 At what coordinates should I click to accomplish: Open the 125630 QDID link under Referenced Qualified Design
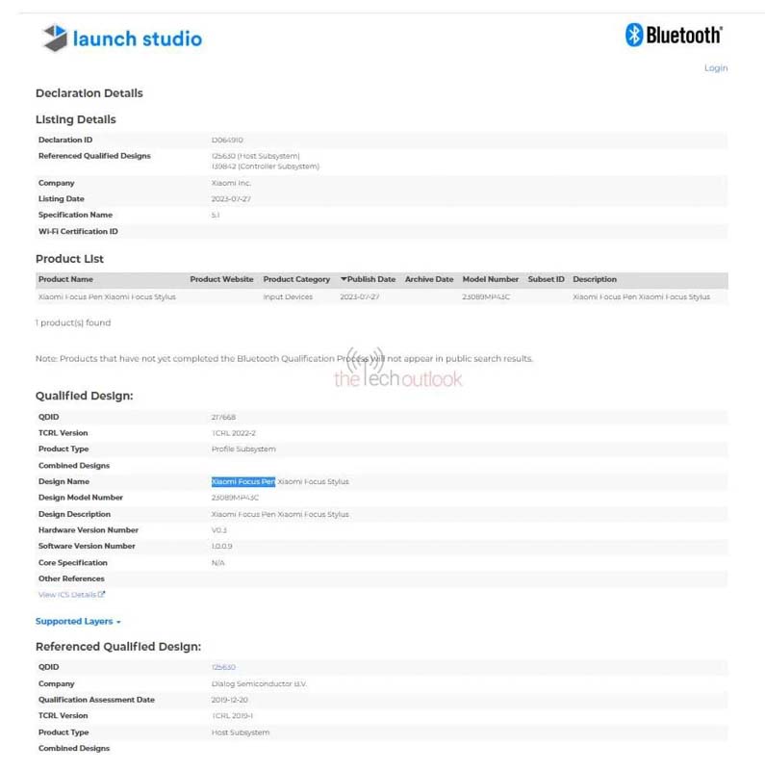pyautogui.click(x=223, y=667)
